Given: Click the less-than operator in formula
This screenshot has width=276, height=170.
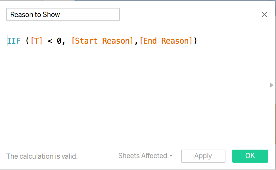Looking at the screenshot, I should tap(50, 41).
